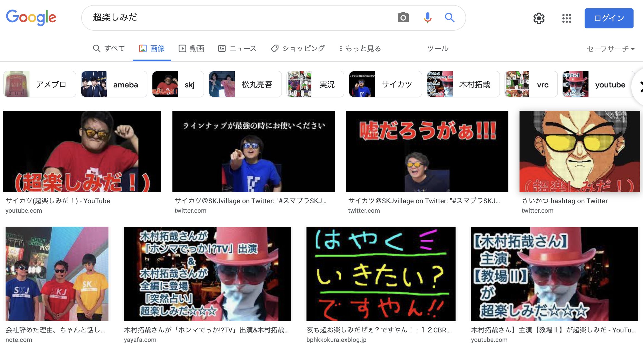
Task: Click the ログイン button
Action: tap(609, 18)
